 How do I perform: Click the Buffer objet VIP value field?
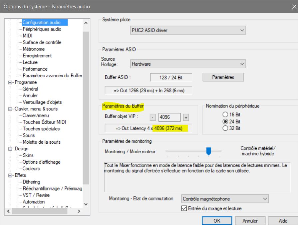[169, 117]
